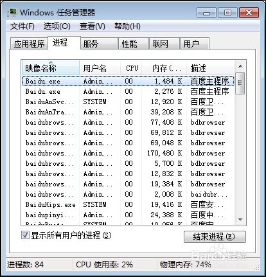Sort by 映像名称 column header
Viewport: 266px width, 277px height.
pos(51,68)
